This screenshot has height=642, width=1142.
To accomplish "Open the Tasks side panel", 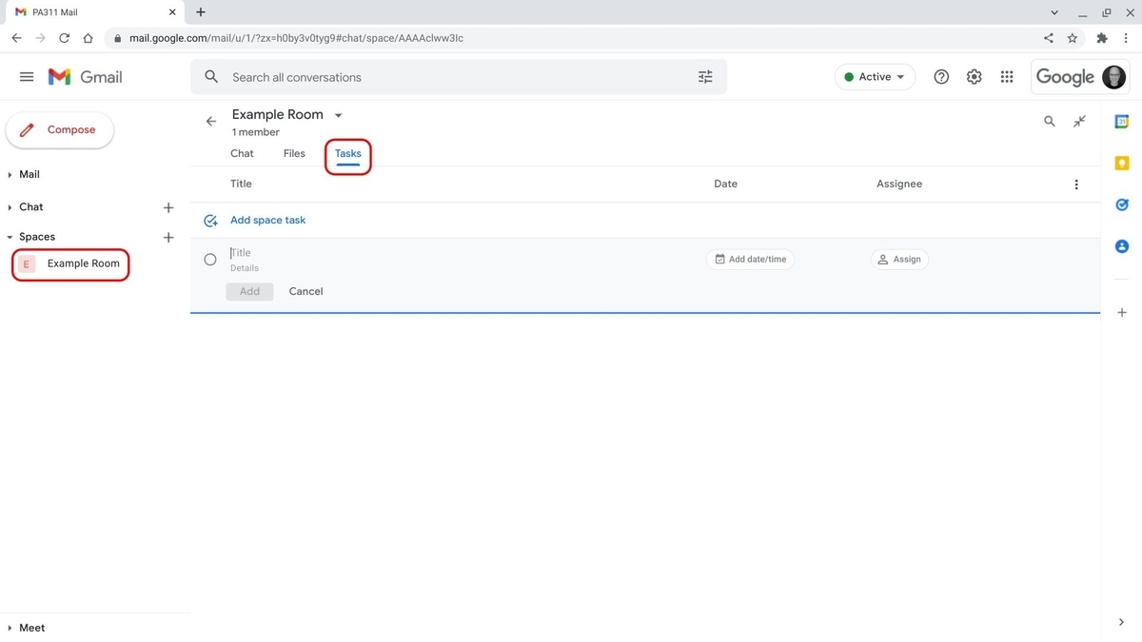I will coord(1121,204).
